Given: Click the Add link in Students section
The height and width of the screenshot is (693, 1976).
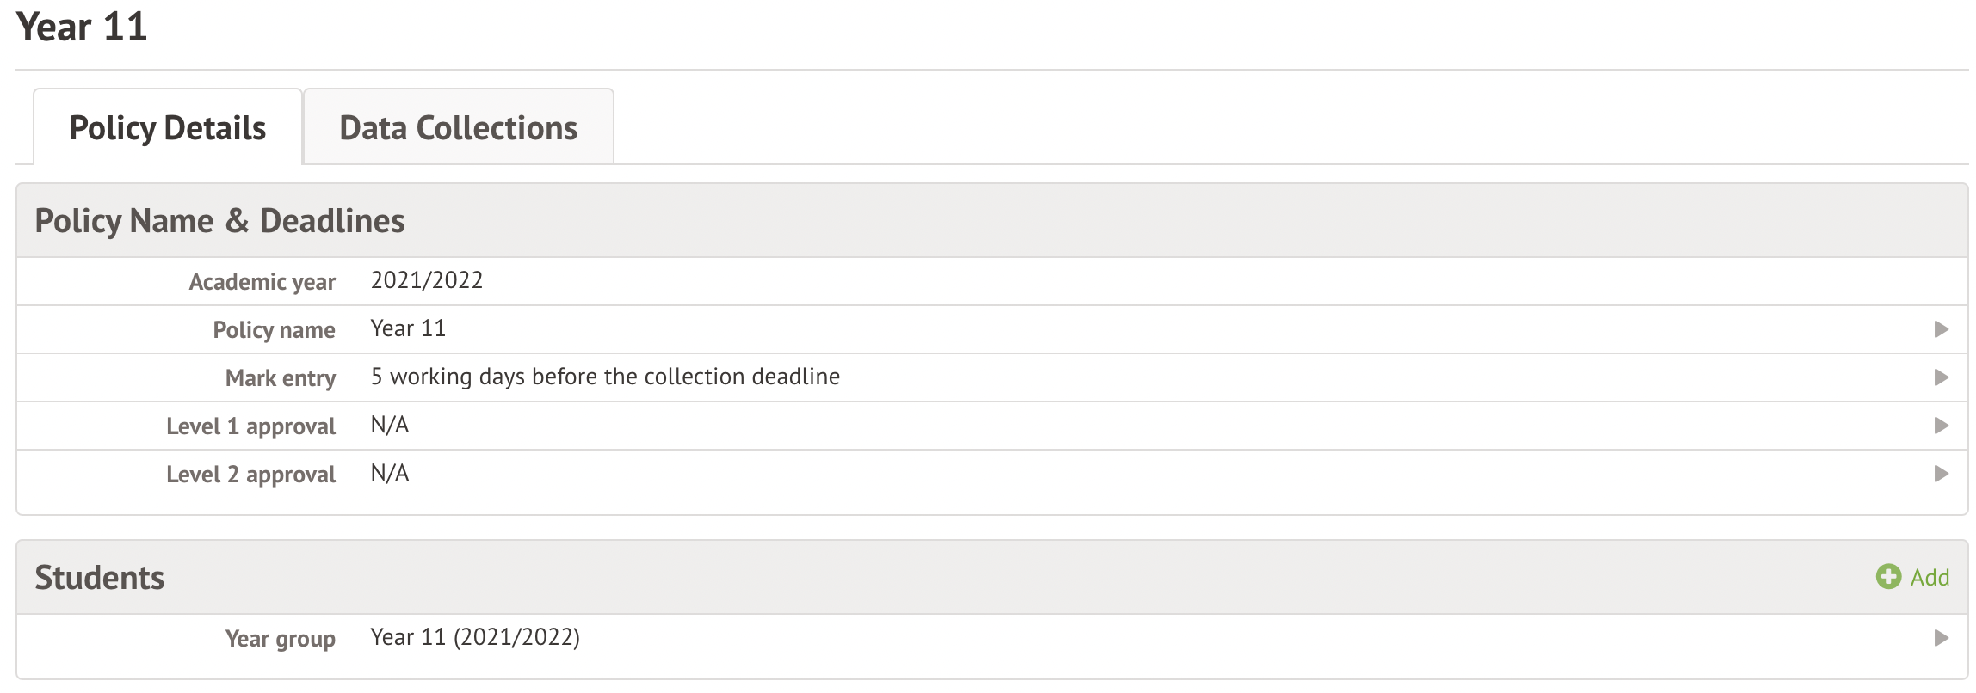Looking at the screenshot, I should click(x=1930, y=578).
